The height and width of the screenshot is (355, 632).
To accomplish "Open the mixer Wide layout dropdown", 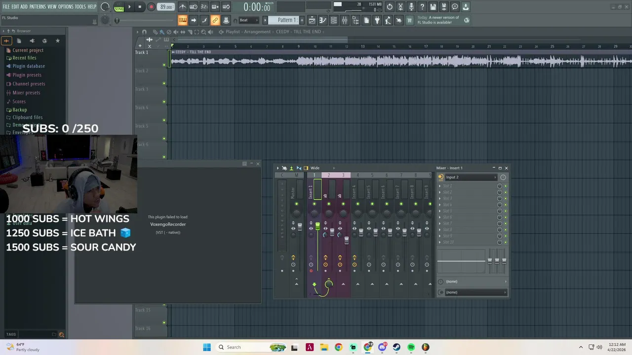I will click(321, 168).
